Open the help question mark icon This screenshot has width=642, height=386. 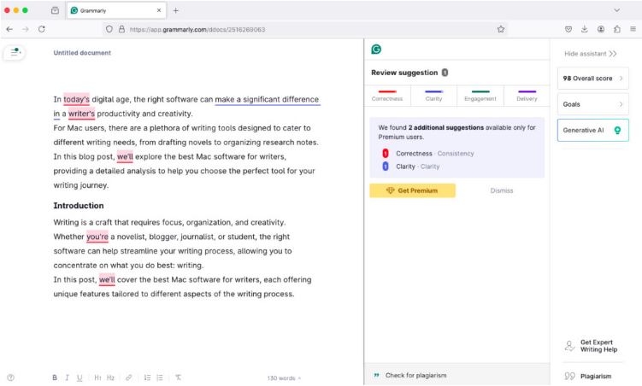click(10, 377)
